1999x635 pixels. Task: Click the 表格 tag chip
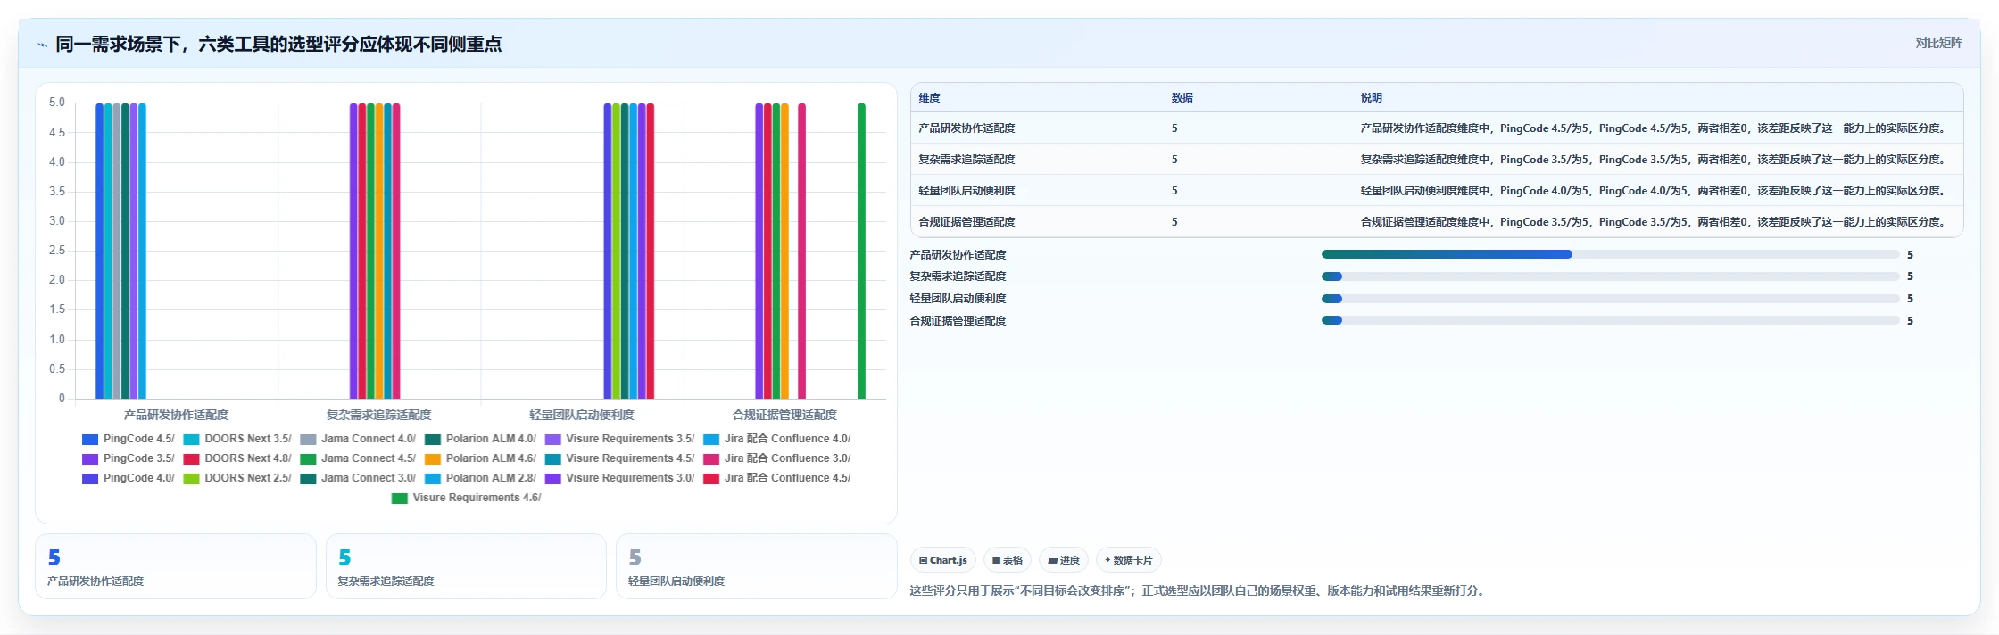[x=1008, y=560]
